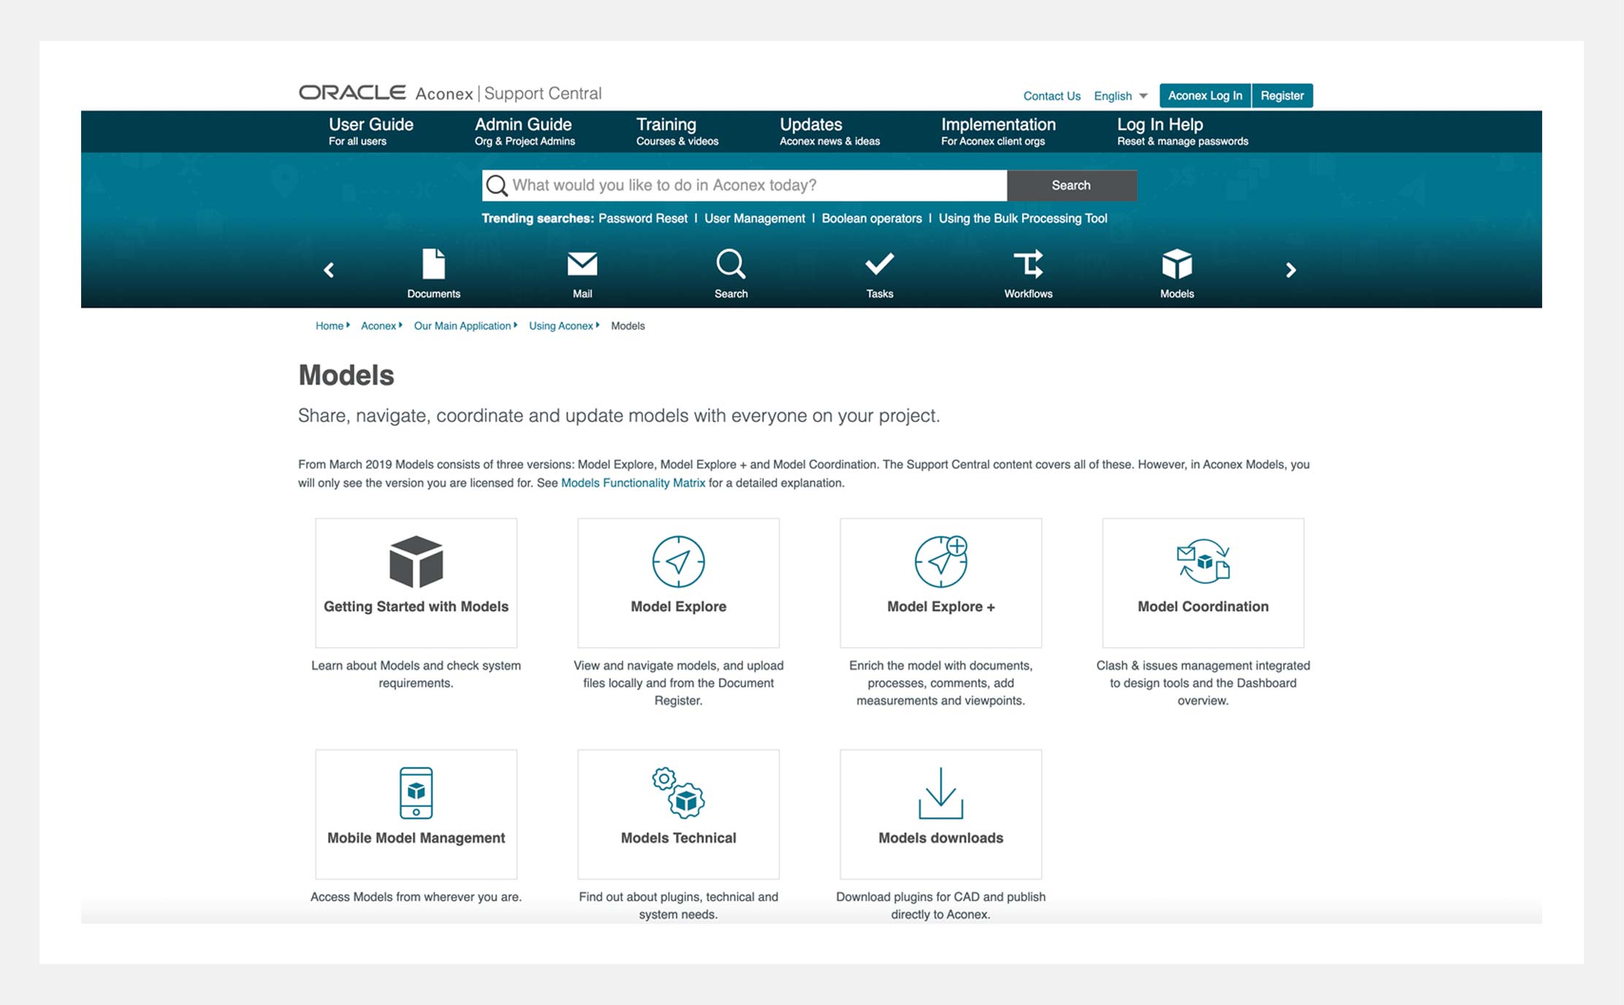Open the Tasks checkmark icon
Screen dimensions: 1624x1005
(880, 264)
